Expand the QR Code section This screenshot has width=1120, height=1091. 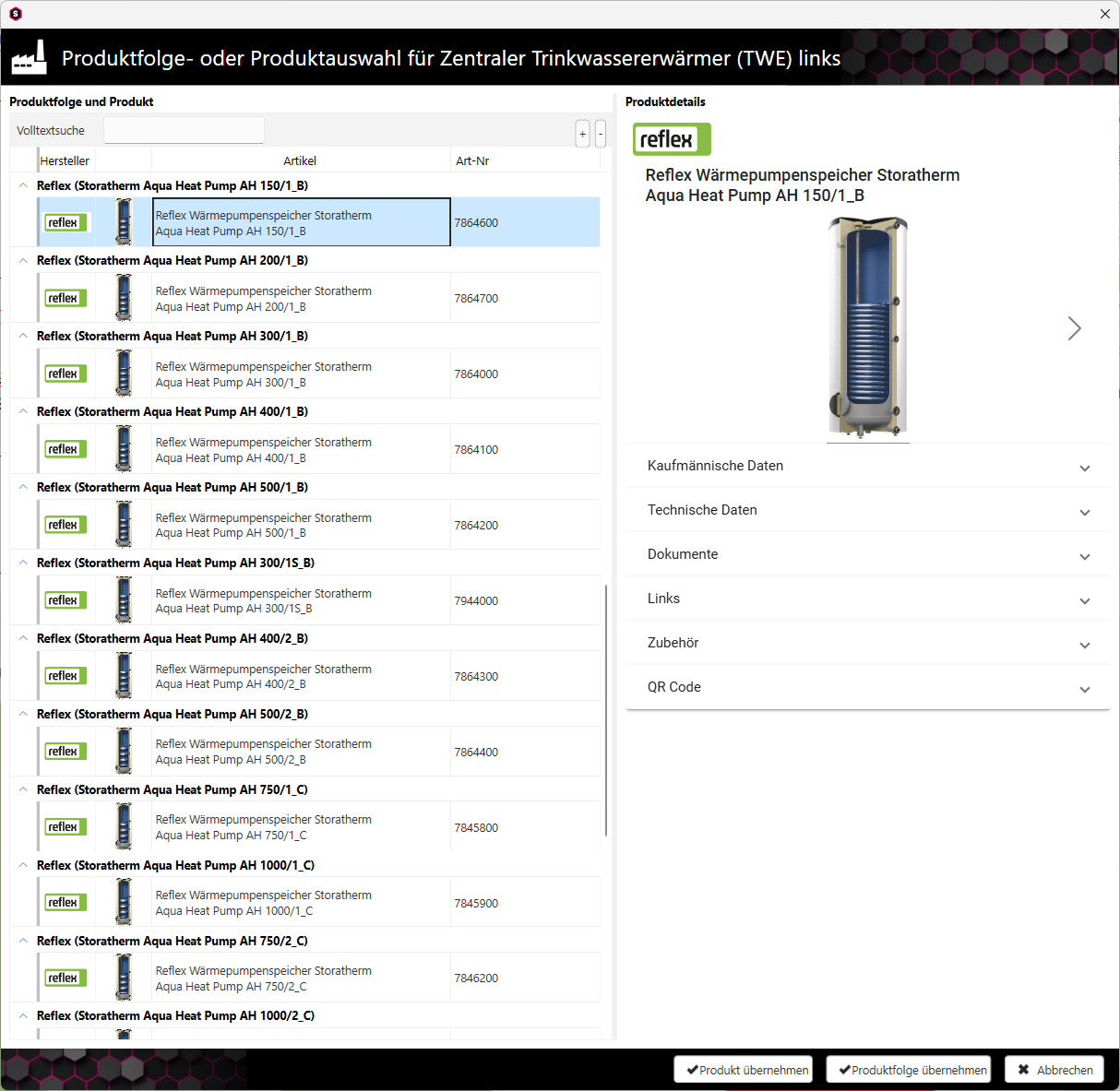(x=867, y=687)
